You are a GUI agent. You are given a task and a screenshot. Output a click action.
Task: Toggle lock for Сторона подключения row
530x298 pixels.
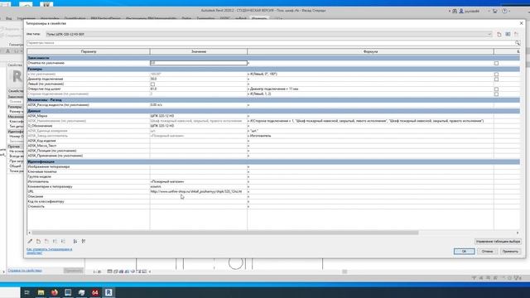click(496, 94)
